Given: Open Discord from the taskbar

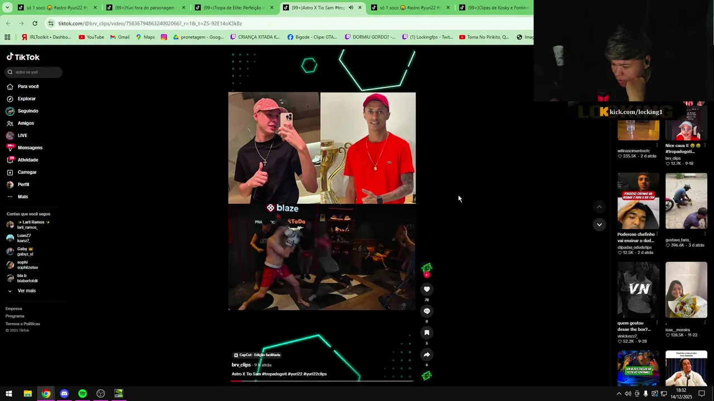Looking at the screenshot, I should click(x=64, y=394).
